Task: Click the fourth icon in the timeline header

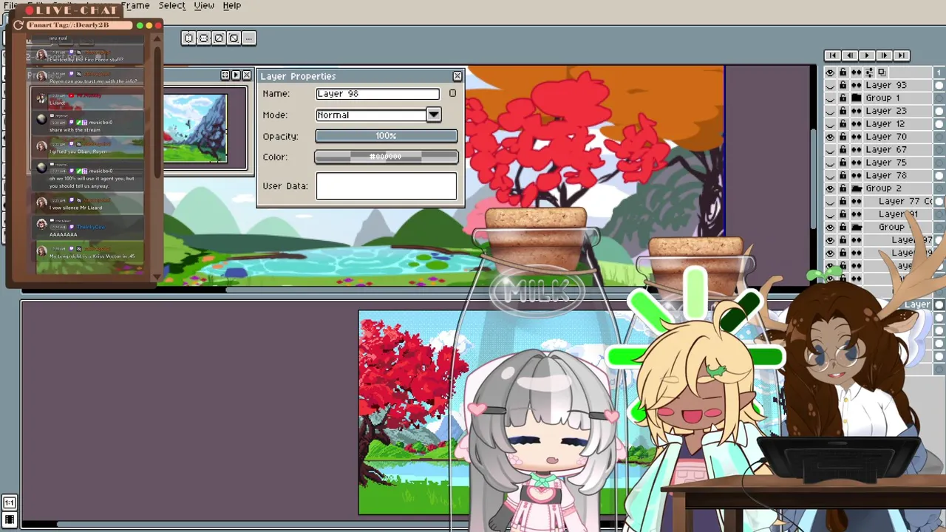Action: click(869, 72)
